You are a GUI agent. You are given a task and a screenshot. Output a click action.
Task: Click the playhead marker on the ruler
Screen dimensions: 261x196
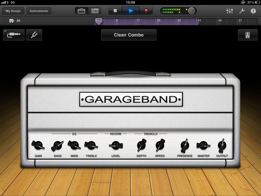click(98, 21)
